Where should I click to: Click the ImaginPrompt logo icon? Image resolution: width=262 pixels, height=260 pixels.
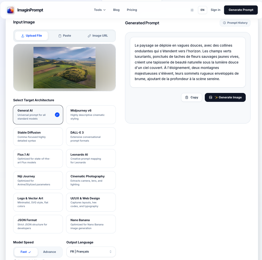point(10,10)
